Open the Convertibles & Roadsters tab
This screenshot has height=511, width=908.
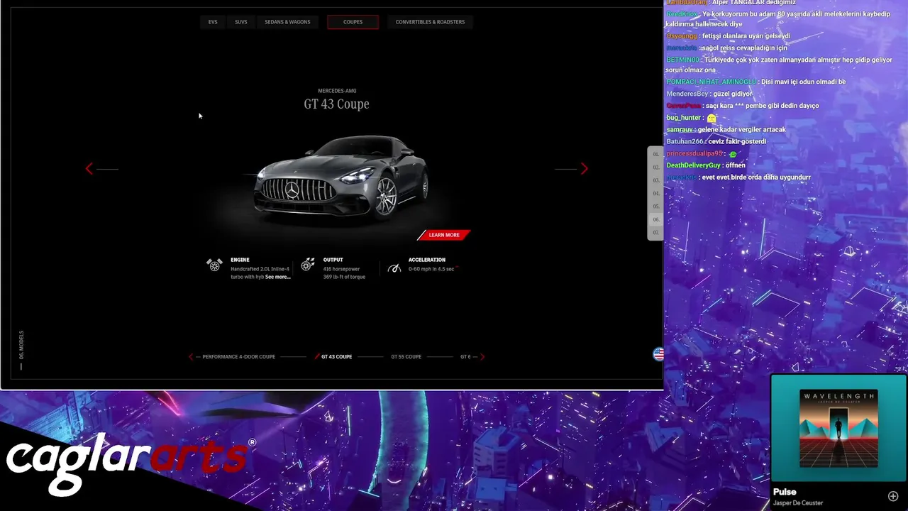coord(430,22)
